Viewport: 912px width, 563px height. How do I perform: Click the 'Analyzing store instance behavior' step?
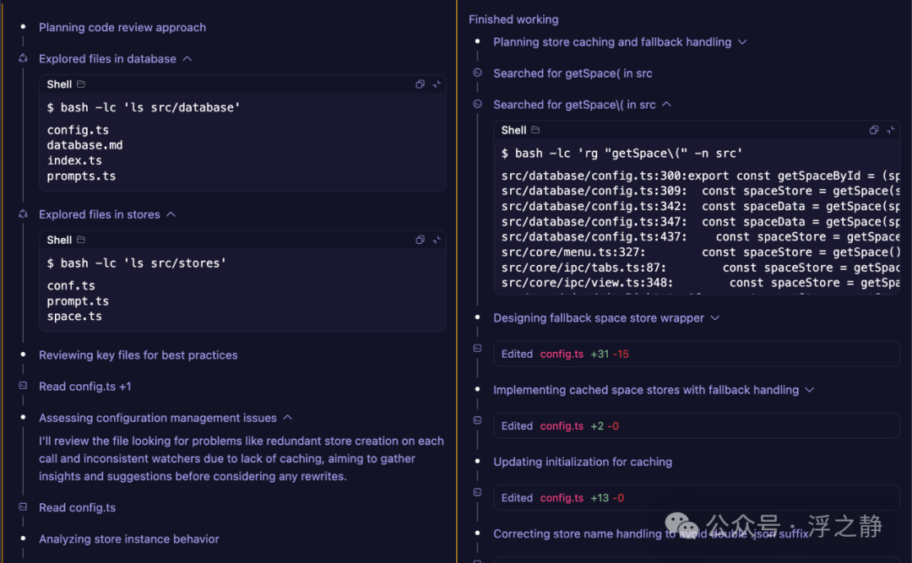click(129, 539)
